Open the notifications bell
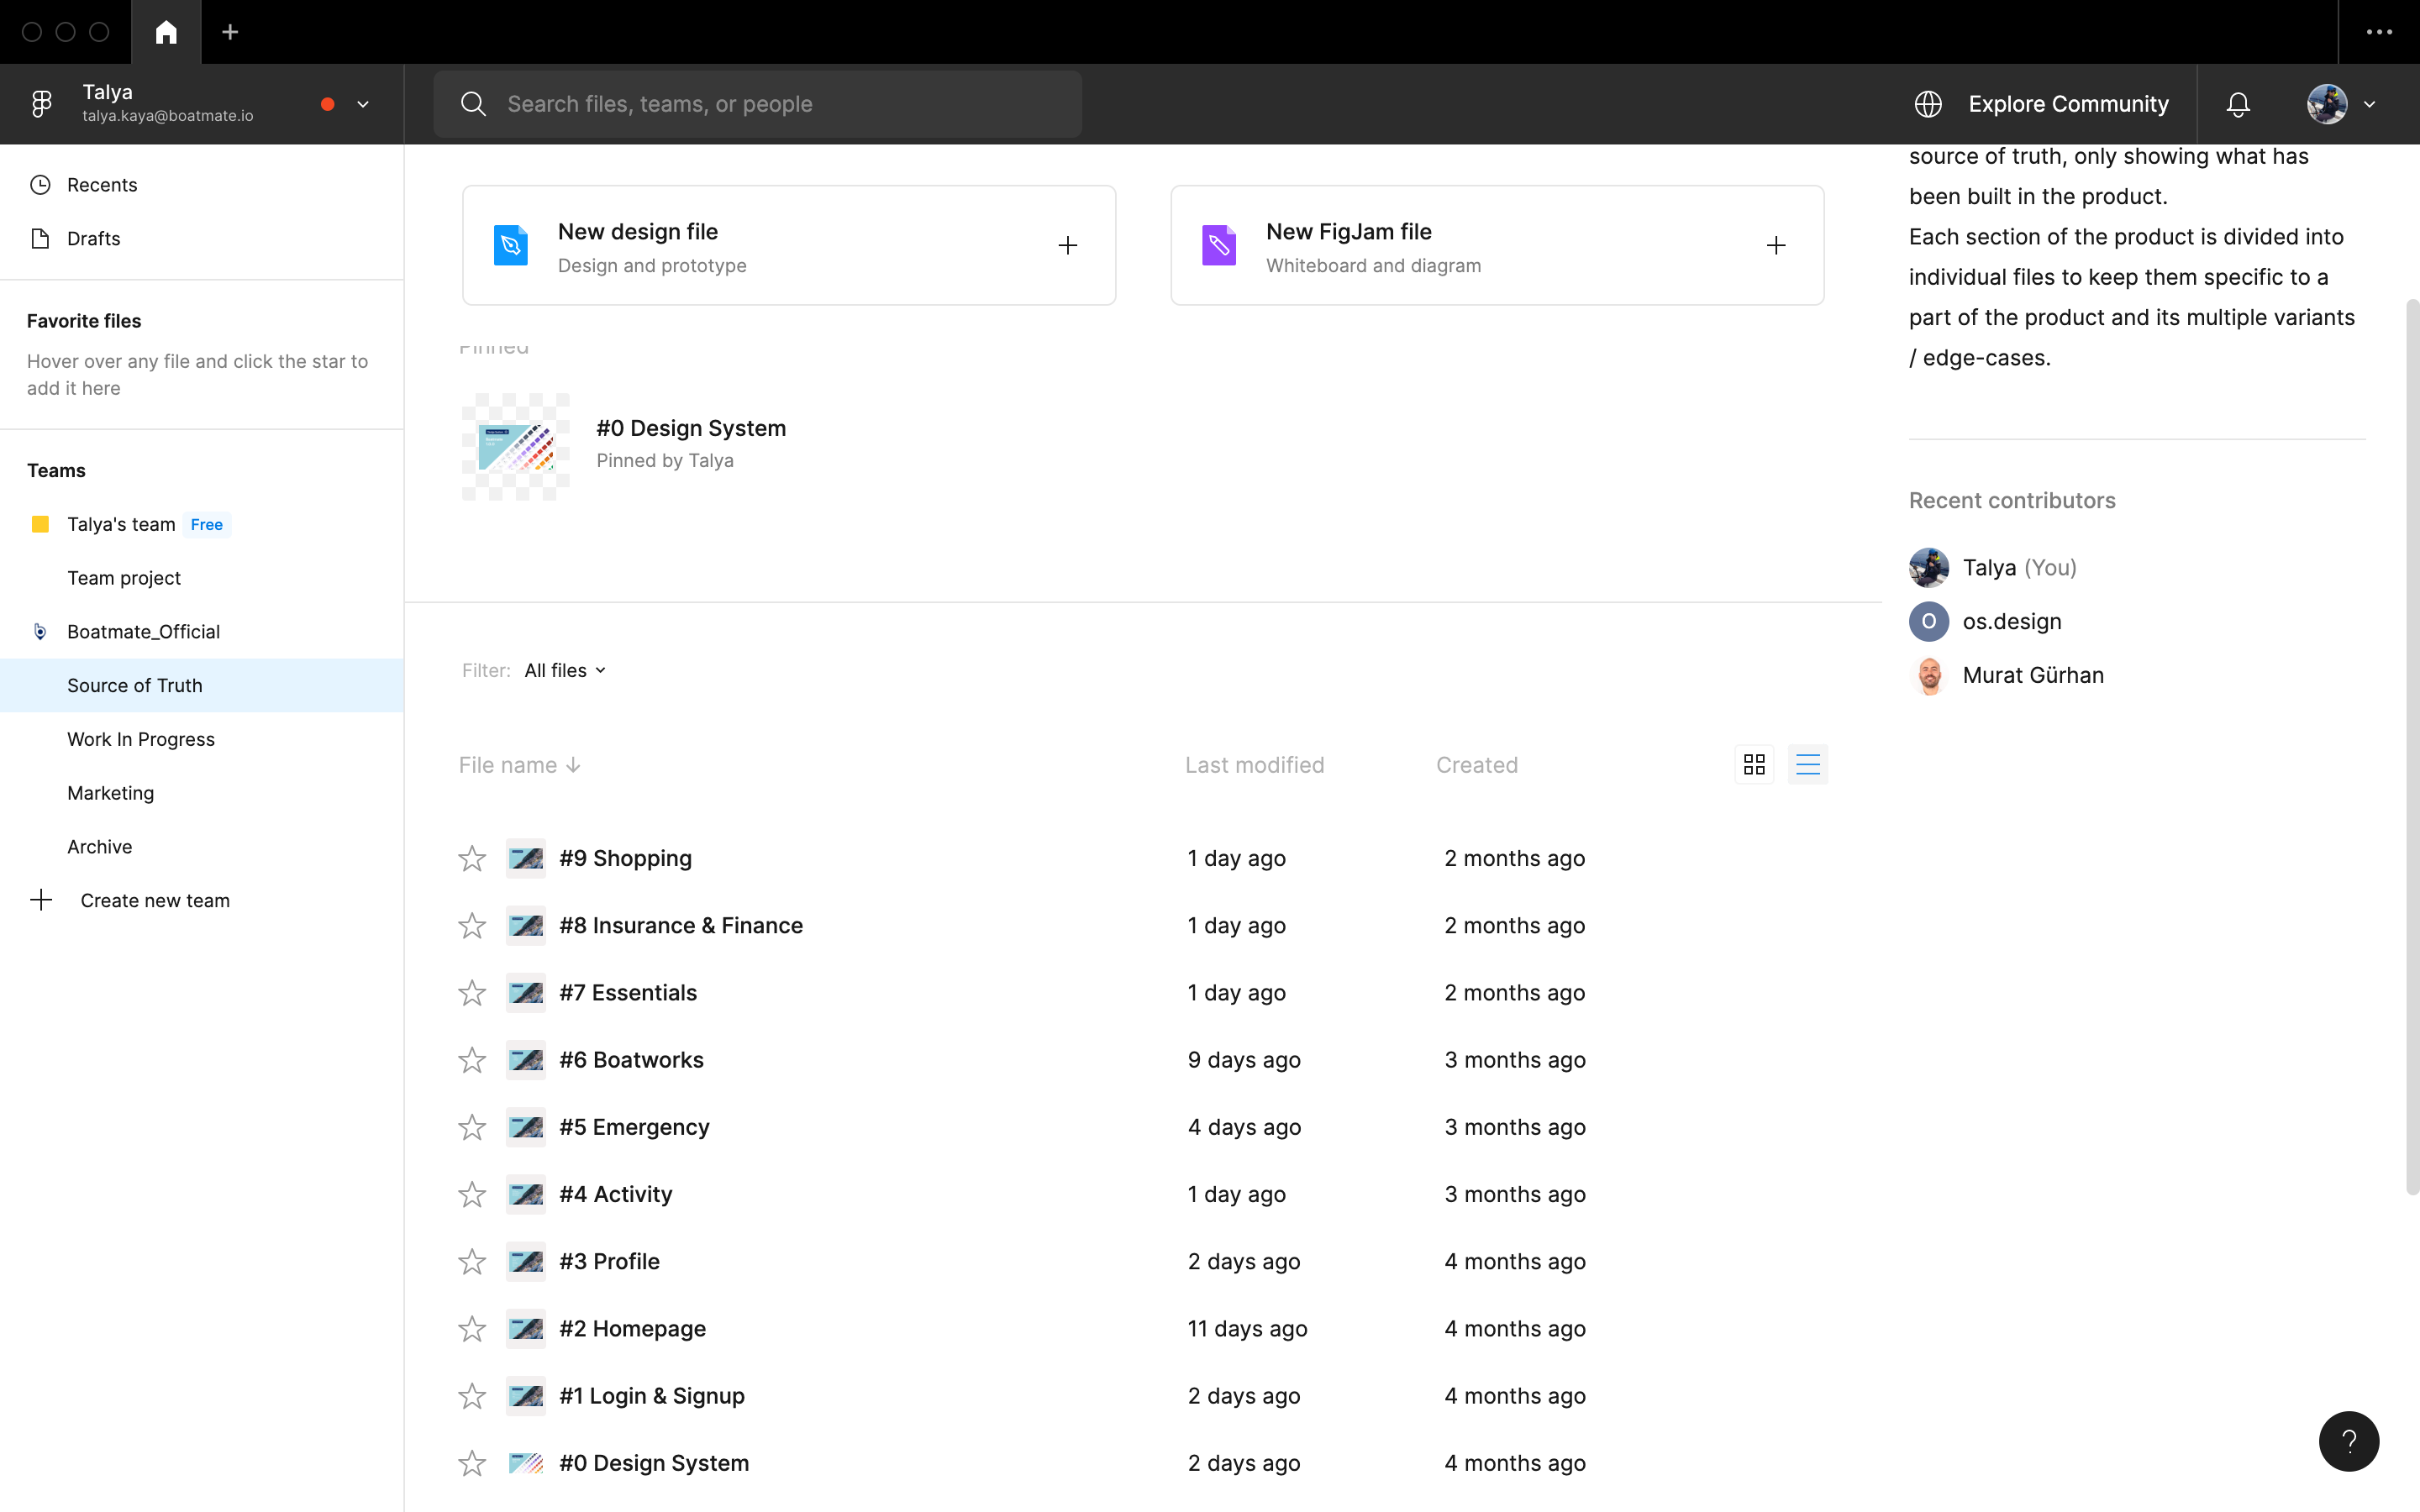 2237,104
